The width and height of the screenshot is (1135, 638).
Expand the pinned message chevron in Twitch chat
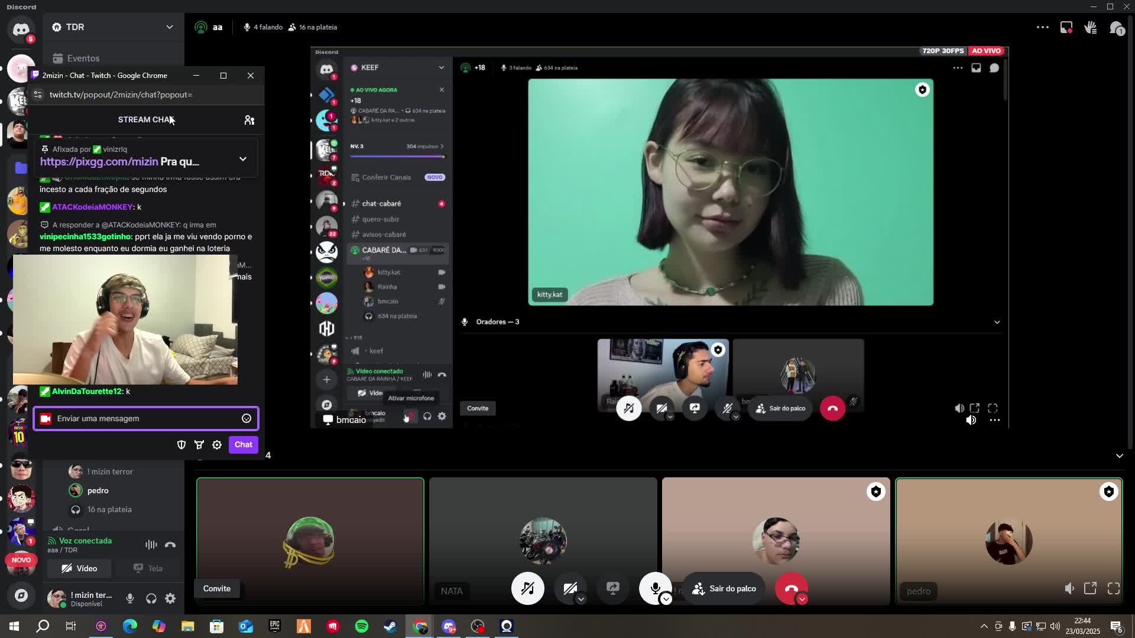(x=243, y=159)
